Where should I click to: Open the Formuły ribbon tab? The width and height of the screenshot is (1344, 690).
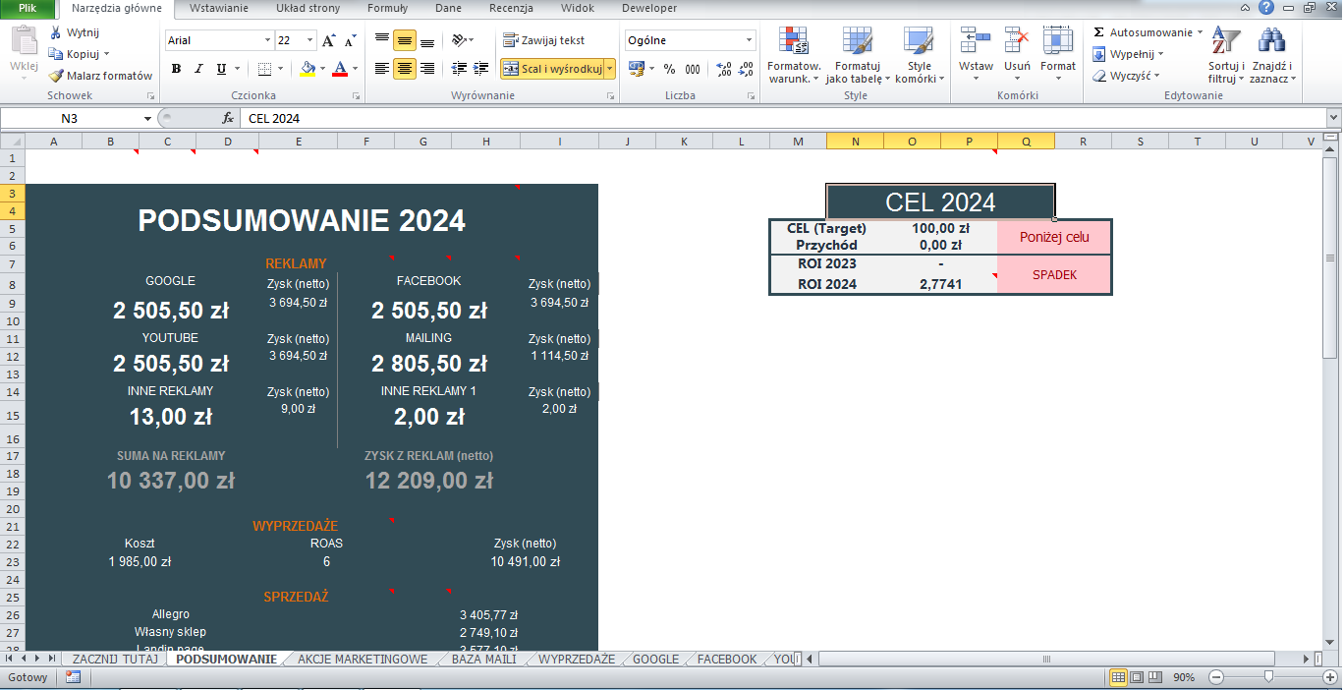point(387,8)
